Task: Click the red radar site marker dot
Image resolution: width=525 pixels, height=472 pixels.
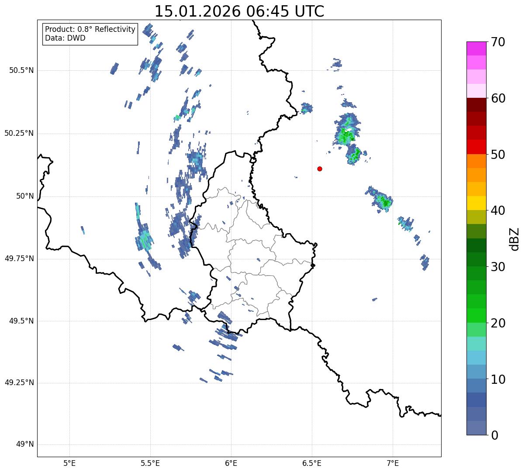Action: pos(320,169)
